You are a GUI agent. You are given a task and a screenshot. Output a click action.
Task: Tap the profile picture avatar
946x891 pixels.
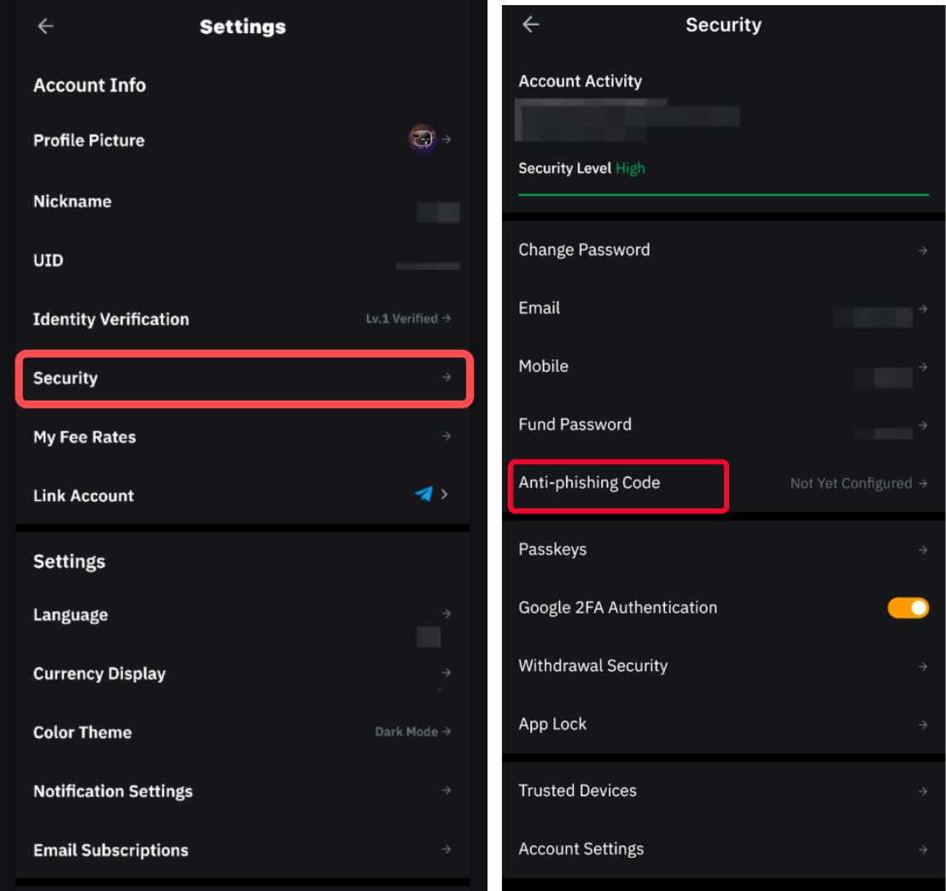pyautogui.click(x=422, y=138)
